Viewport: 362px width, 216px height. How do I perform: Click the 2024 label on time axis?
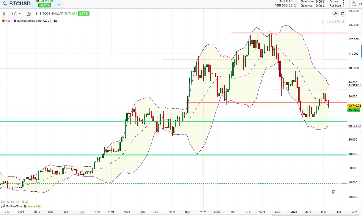coord(111,212)
